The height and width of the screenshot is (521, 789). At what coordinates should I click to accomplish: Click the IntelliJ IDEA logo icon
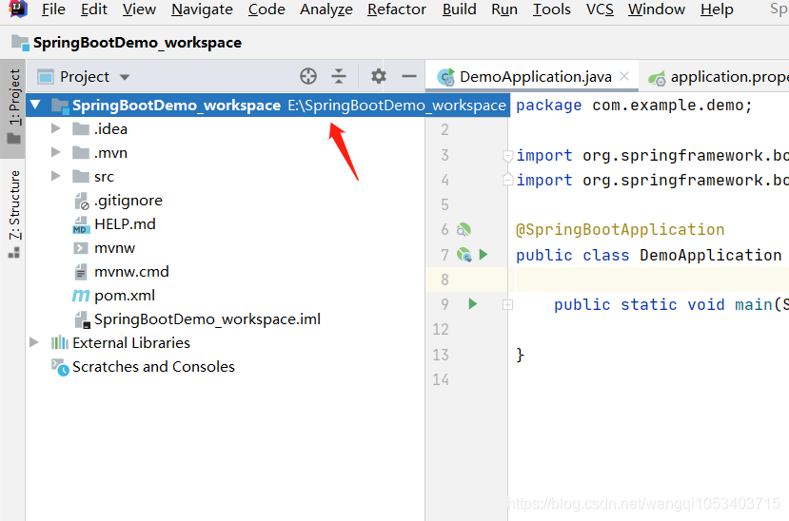pos(18,8)
